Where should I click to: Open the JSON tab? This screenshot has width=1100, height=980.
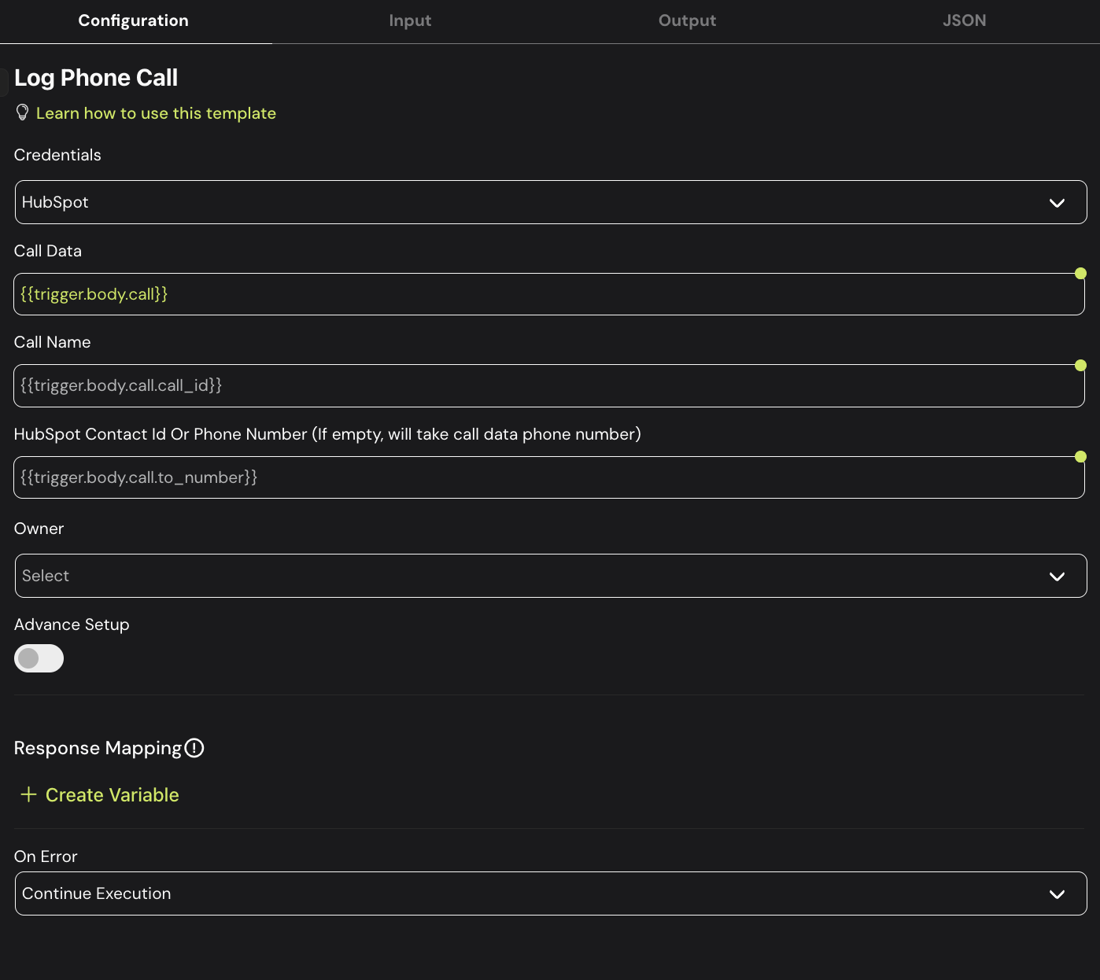[x=964, y=21]
